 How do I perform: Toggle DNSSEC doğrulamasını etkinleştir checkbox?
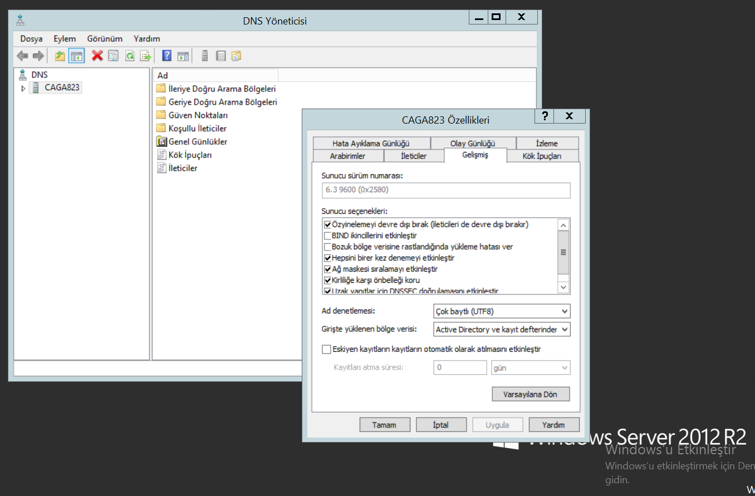pyautogui.click(x=327, y=291)
